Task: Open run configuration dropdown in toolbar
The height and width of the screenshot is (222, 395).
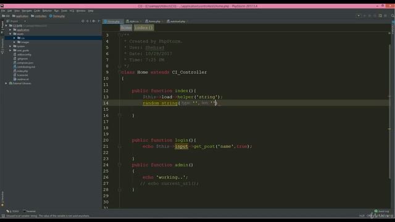Action: [x=359, y=16]
